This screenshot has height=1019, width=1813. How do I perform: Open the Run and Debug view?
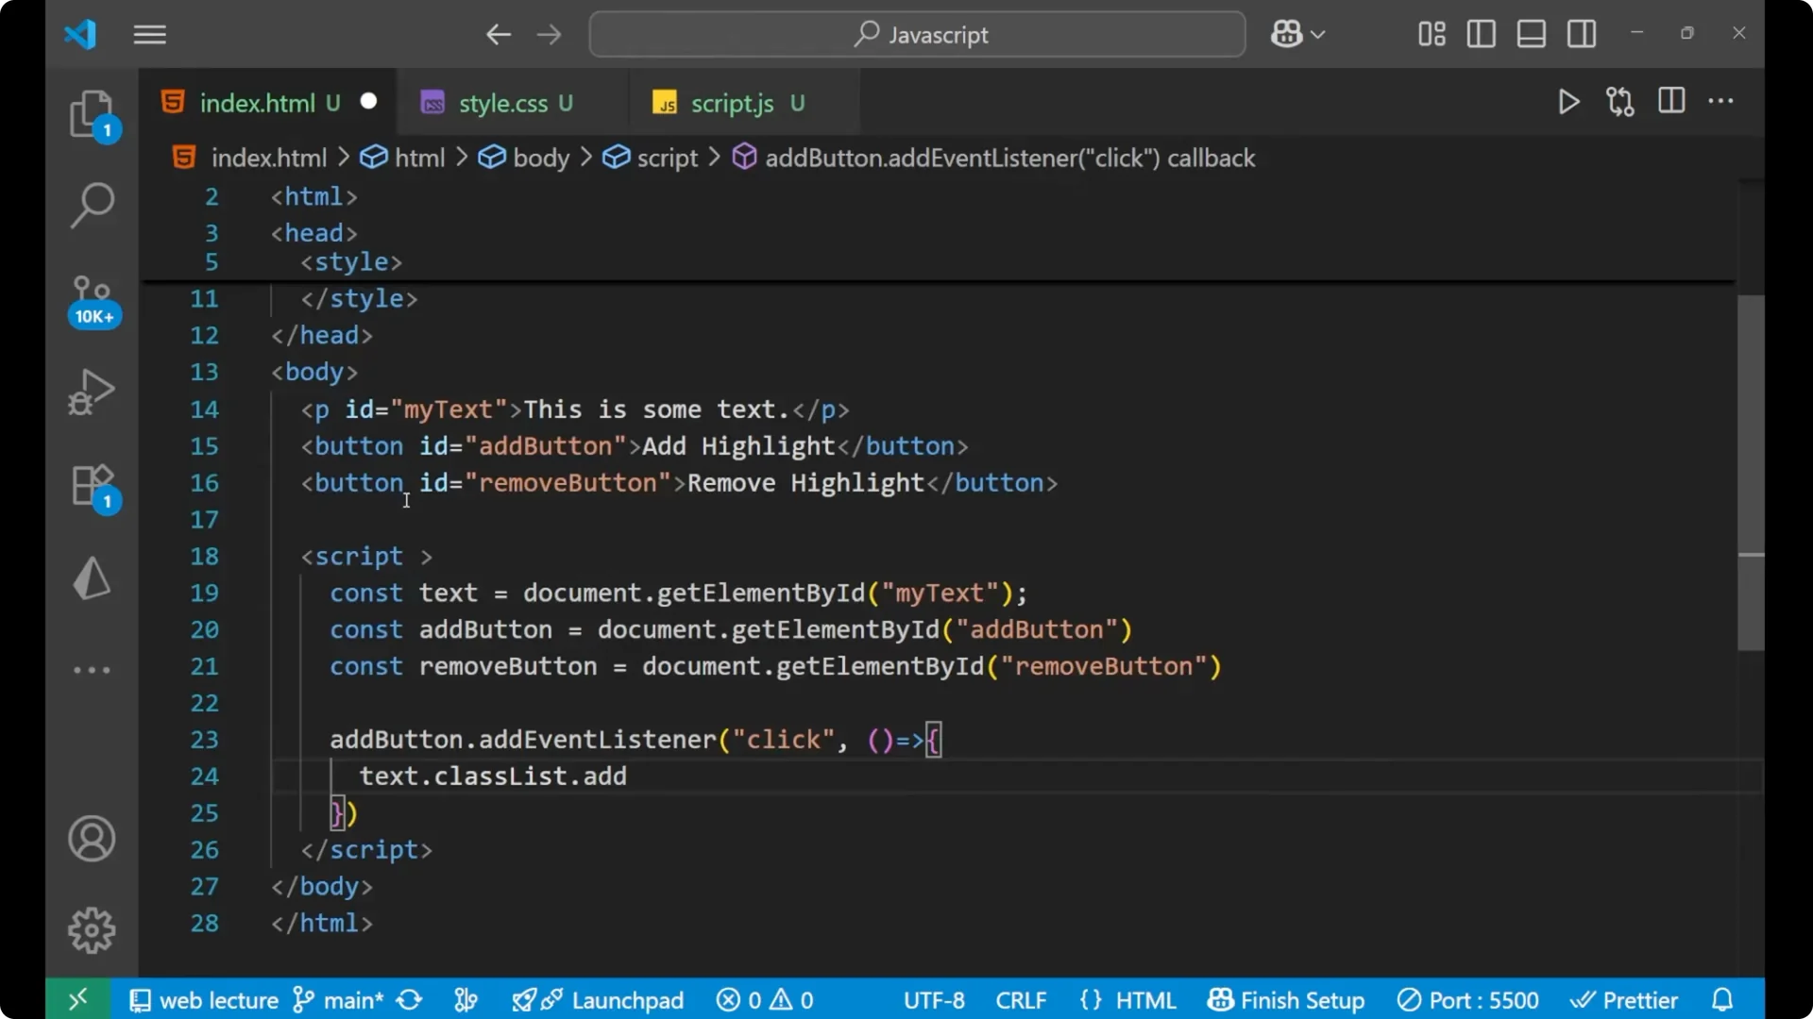click(92, 392)
